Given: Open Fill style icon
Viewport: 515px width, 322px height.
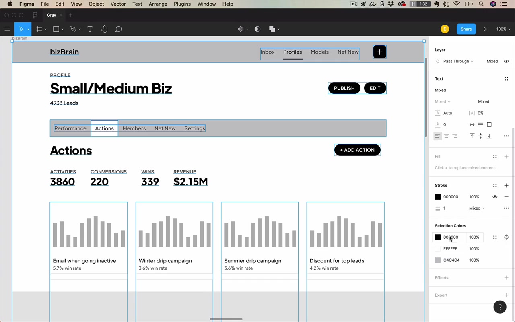Looking at the screenshot, I should point(495,156).
